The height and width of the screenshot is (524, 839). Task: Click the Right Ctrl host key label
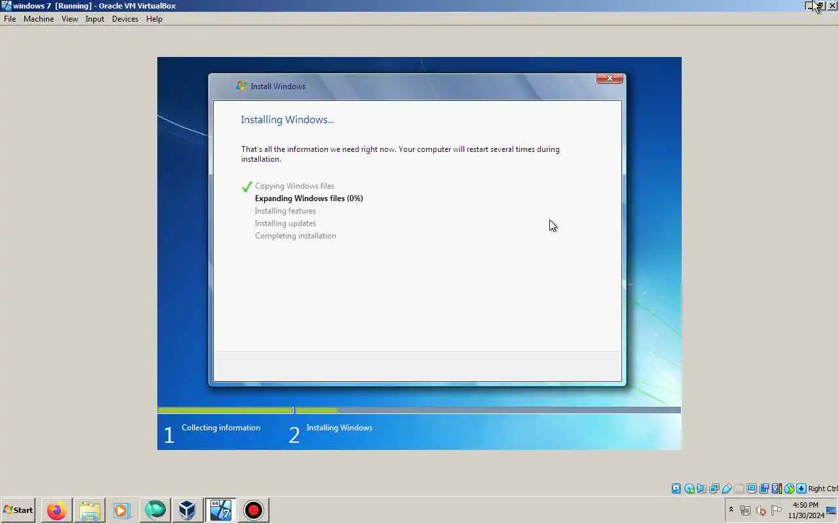coord(823,489)
